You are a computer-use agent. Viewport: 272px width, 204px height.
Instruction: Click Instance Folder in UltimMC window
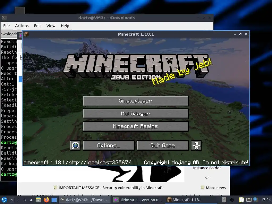click(207, 168)
